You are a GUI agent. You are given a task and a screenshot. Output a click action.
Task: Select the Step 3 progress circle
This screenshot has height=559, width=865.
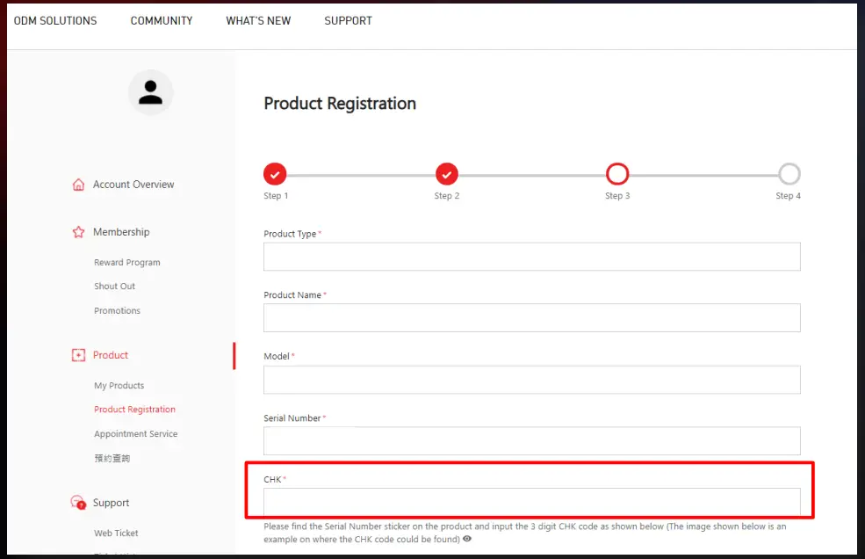click(x=617, y=174)
